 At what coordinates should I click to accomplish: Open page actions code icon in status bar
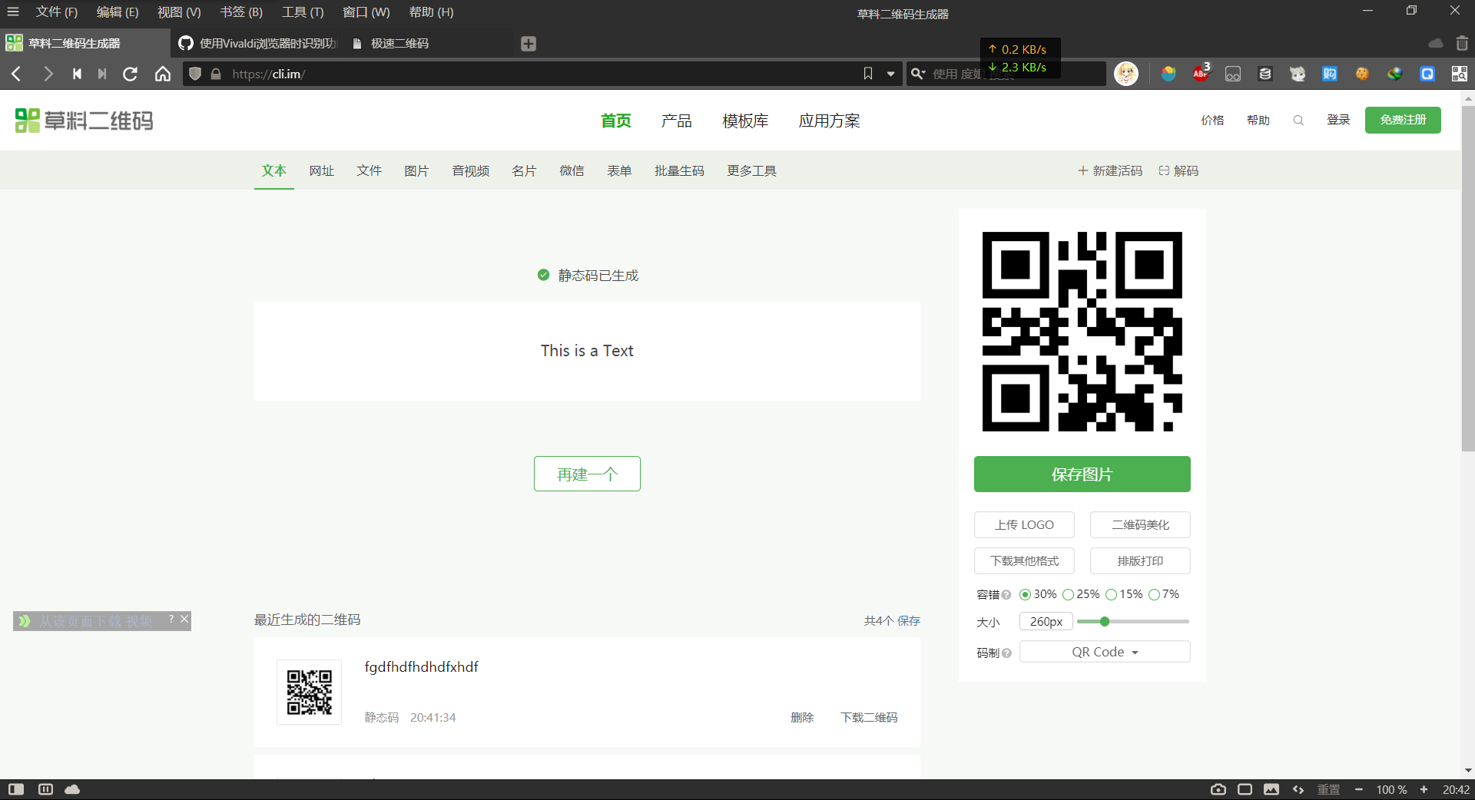coord(1298,789)
